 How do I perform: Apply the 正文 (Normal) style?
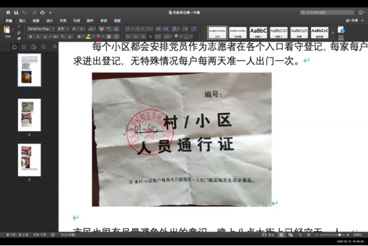[217, 33]
